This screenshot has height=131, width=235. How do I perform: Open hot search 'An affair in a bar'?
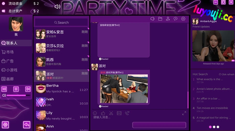208,99
